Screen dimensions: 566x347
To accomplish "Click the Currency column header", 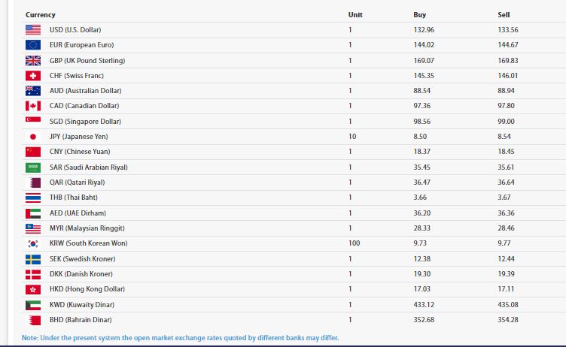I will click(41, 15).
